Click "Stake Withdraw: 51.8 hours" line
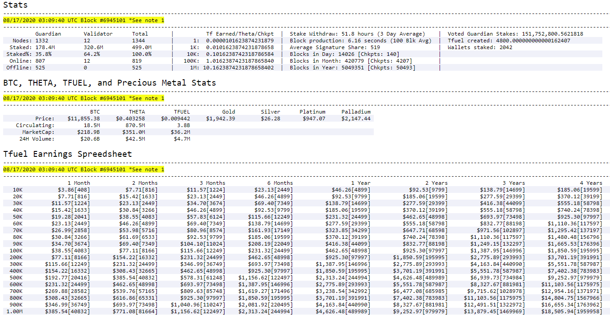The width and height of the screenshot is (610, 315). [357, 34]
